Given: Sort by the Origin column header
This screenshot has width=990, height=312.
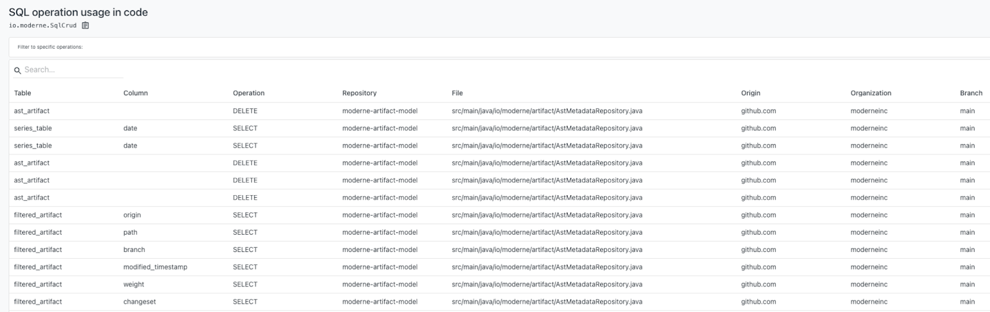Looking at the screenshot, I should 751,93.
